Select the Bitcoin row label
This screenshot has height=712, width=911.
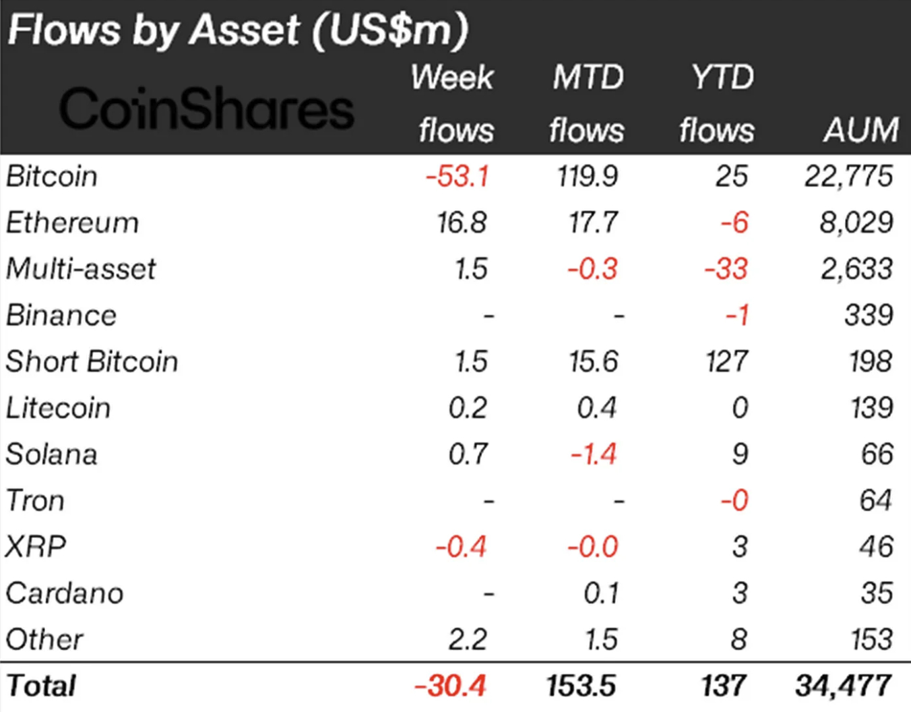tap(52, 177)
